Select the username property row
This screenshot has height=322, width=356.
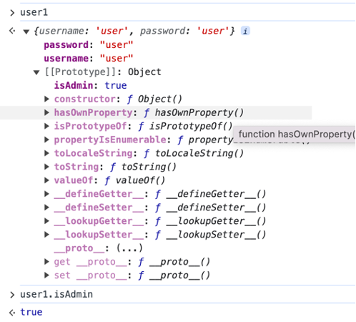[89, 59]
